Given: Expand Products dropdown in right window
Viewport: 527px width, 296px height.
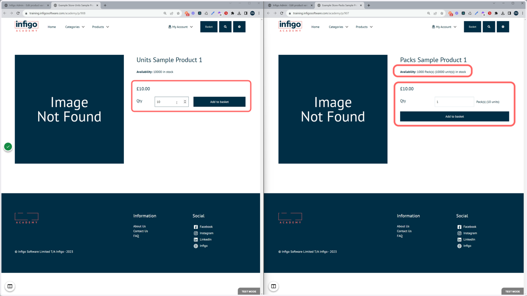Looking at the screenshot, I should 364,27.
